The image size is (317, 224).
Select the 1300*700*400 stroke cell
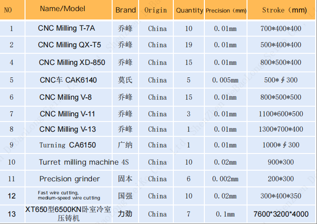pyautogui.click(x=281, y=129)
